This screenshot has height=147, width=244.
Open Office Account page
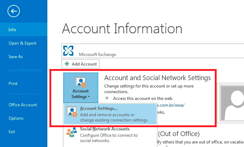pyautogui.click(x=23, y=105)
